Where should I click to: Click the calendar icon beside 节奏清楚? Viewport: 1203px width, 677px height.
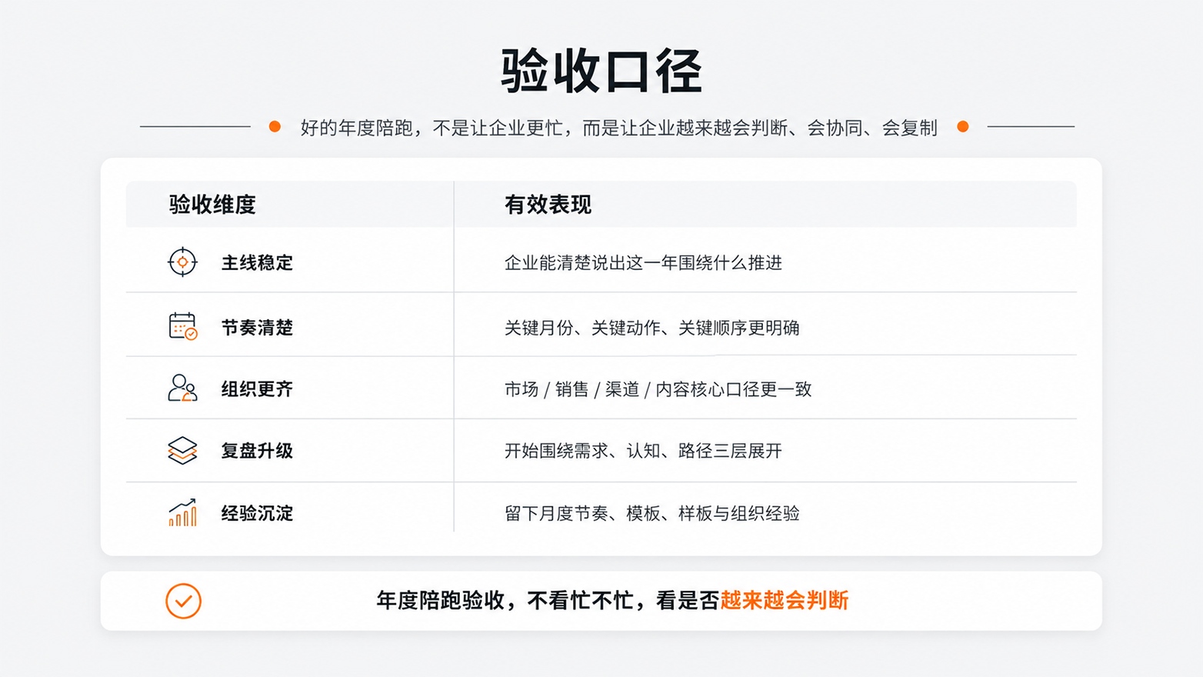183,326
